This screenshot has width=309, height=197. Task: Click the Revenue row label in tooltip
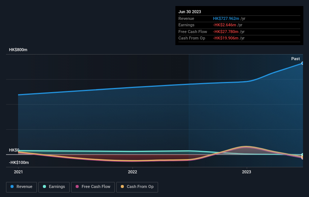click(x=186, y=18)
